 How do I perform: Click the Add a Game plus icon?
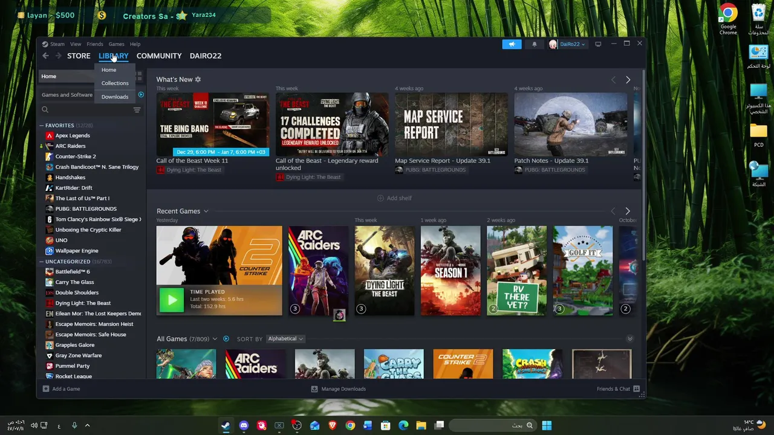46,388
